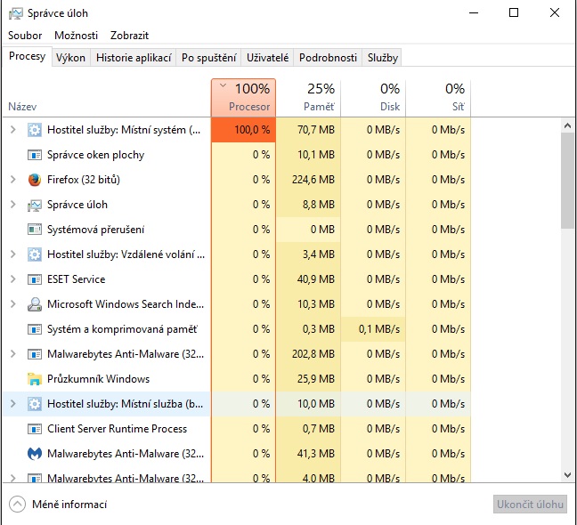Click the Správce úloh process icon
The width and height of the screenshot is (577, 525).
(x=35, y=205)
